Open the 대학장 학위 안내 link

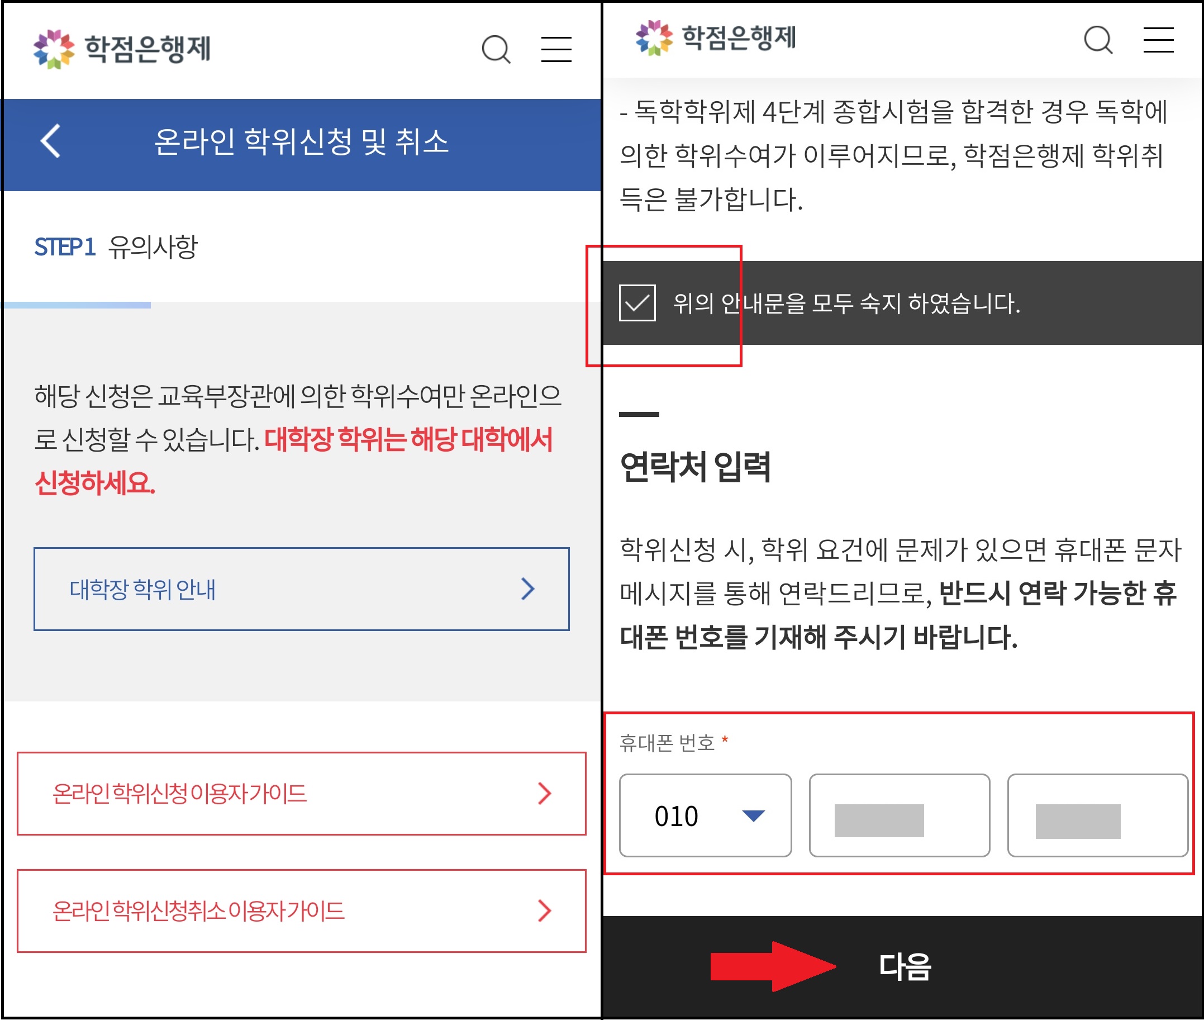click(x=143, y=589)
